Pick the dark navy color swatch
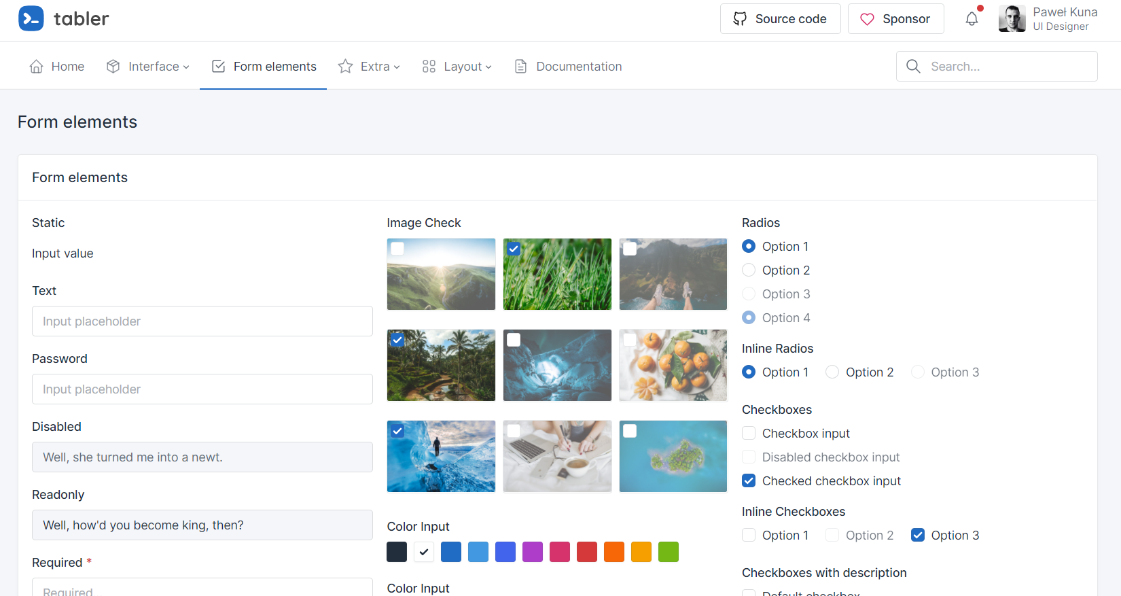The image size is (1121, 596). (397, 552)
